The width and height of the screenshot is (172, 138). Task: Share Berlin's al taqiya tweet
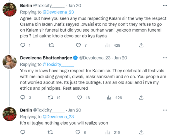point(141,132)
